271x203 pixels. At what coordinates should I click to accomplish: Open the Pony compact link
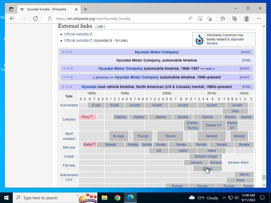[86, 117]
